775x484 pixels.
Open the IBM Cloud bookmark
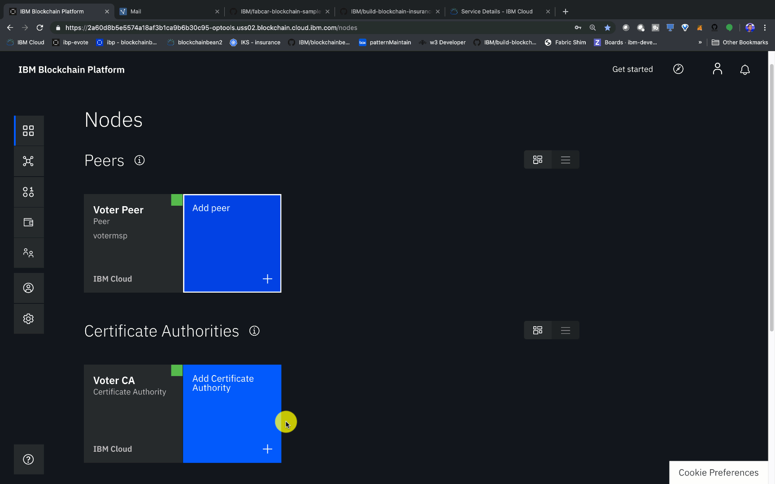click(26, 43)
